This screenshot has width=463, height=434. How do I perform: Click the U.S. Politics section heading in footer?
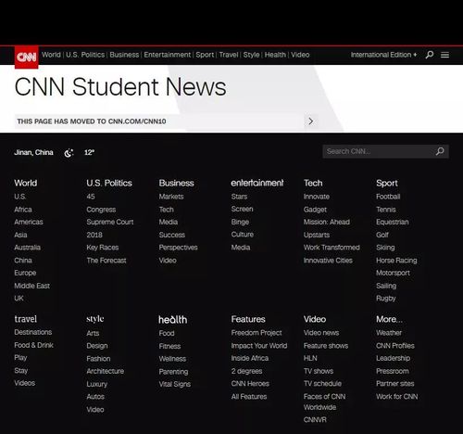[109, 183]
